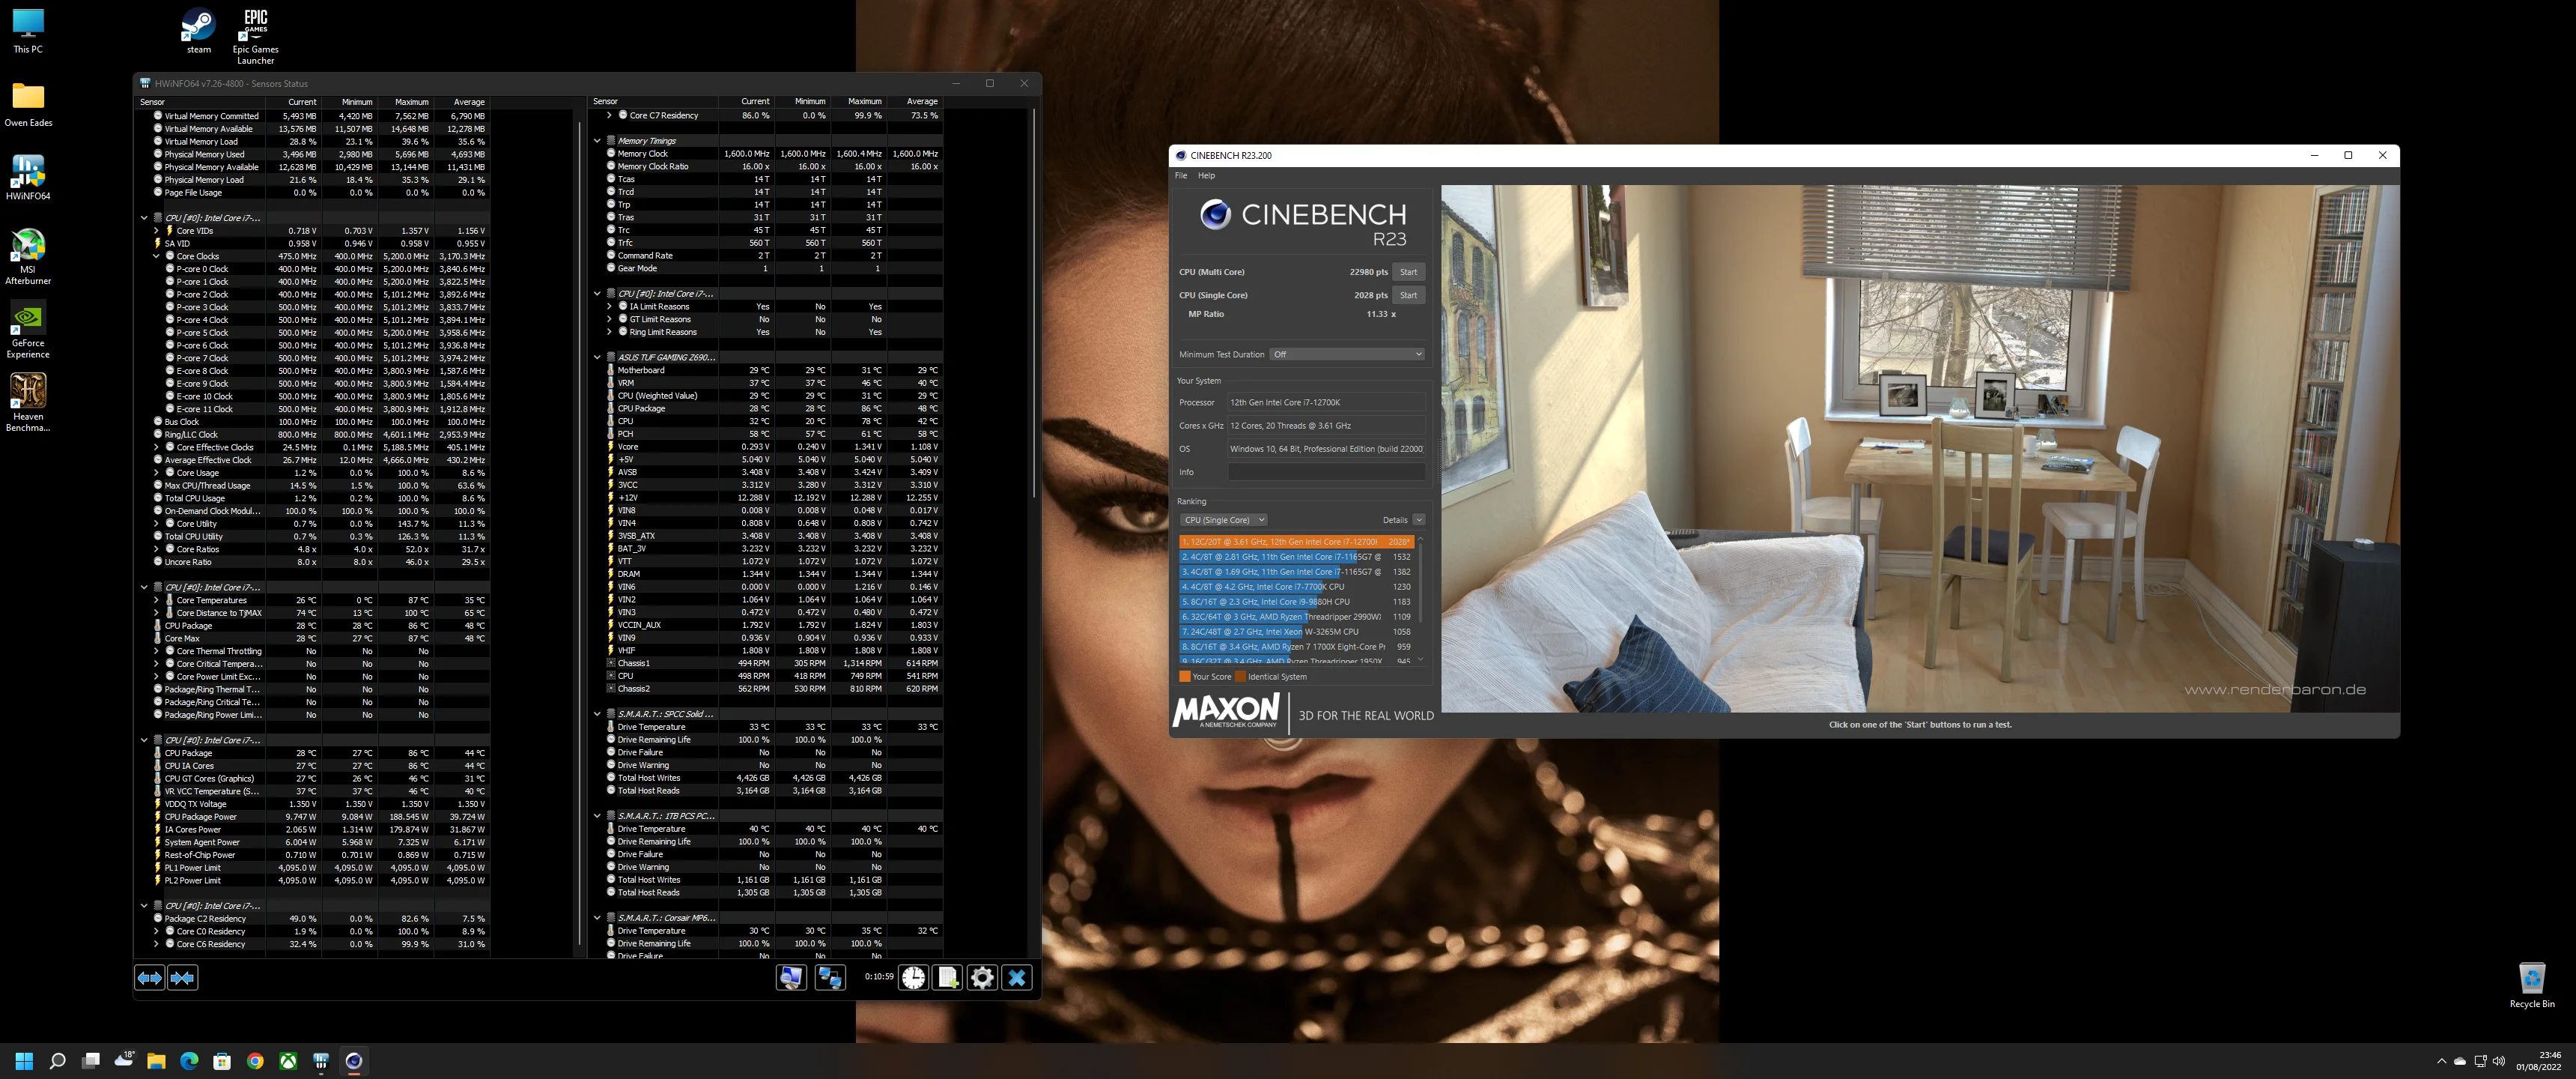
Task: Open Minimum Test Duration dropdown
Action: point(1346,354)
